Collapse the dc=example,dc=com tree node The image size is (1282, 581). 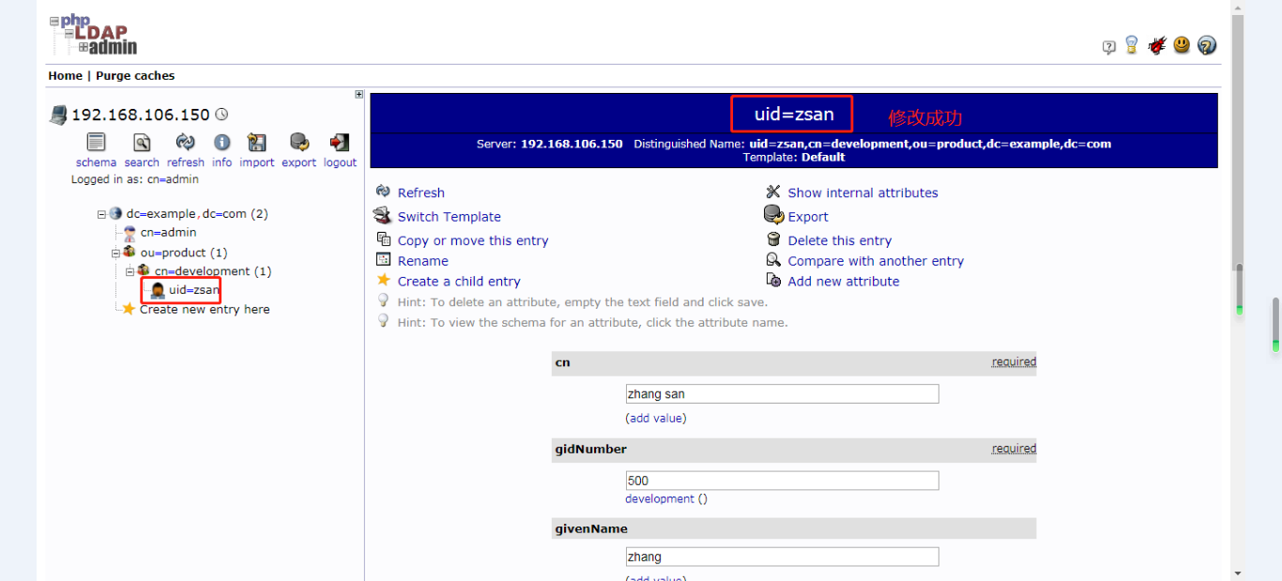click(100, 213)
